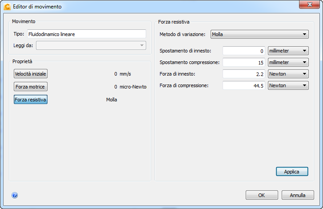Click the Leggi da label
This screenshot has width=323, height=209.
click(x=23, y=45)
